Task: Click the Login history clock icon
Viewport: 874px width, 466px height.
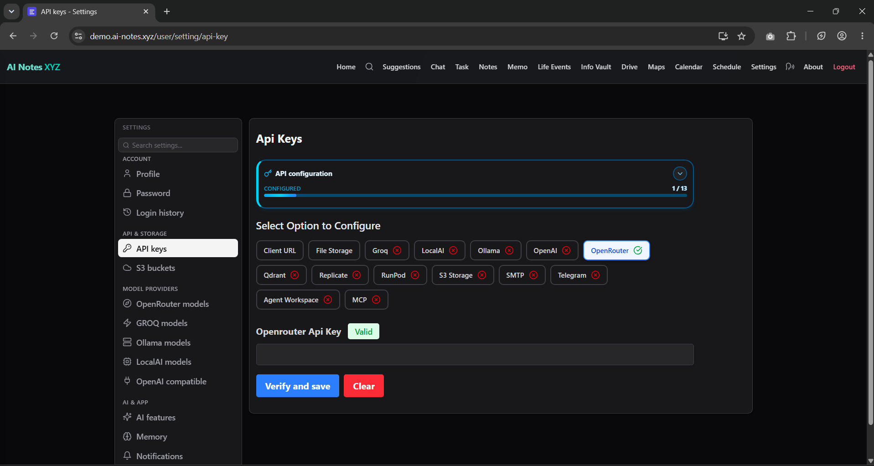Action: point(127,212)
